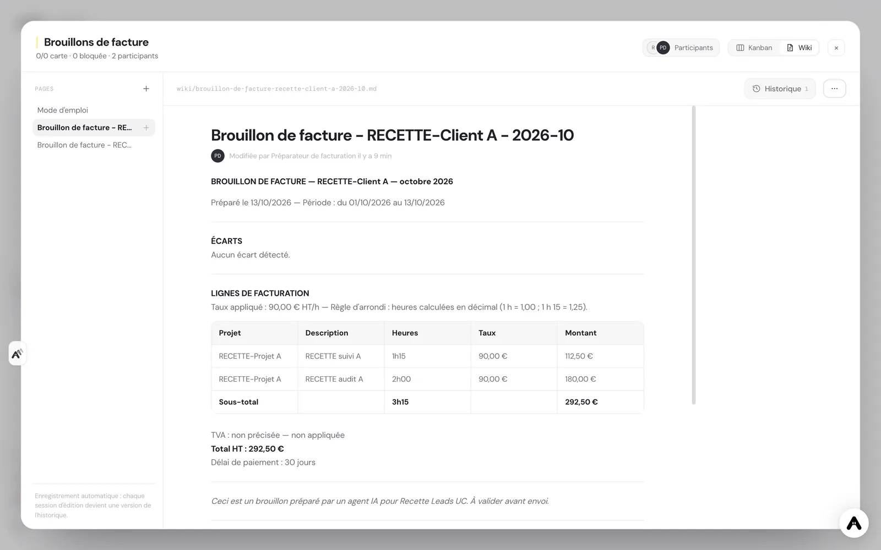
Task: Click the 112,50 € amount cell
Action: pyautogui.click(x=600, y=356)
